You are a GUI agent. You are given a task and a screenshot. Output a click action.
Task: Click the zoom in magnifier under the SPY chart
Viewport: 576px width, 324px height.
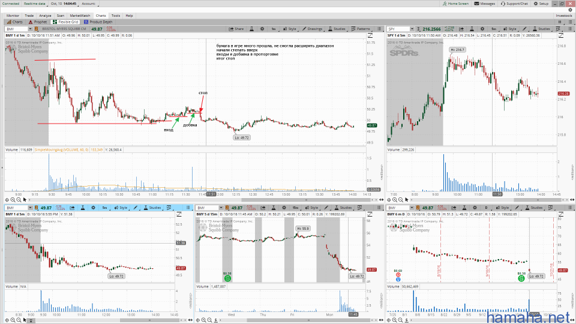395,200
